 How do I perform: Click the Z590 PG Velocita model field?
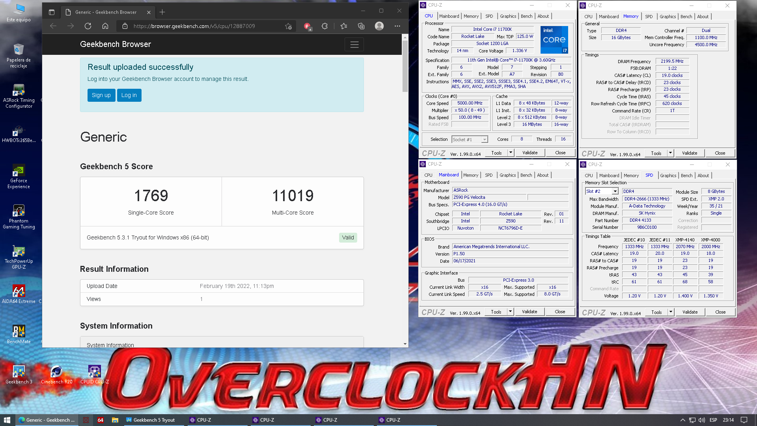point(489,197)
